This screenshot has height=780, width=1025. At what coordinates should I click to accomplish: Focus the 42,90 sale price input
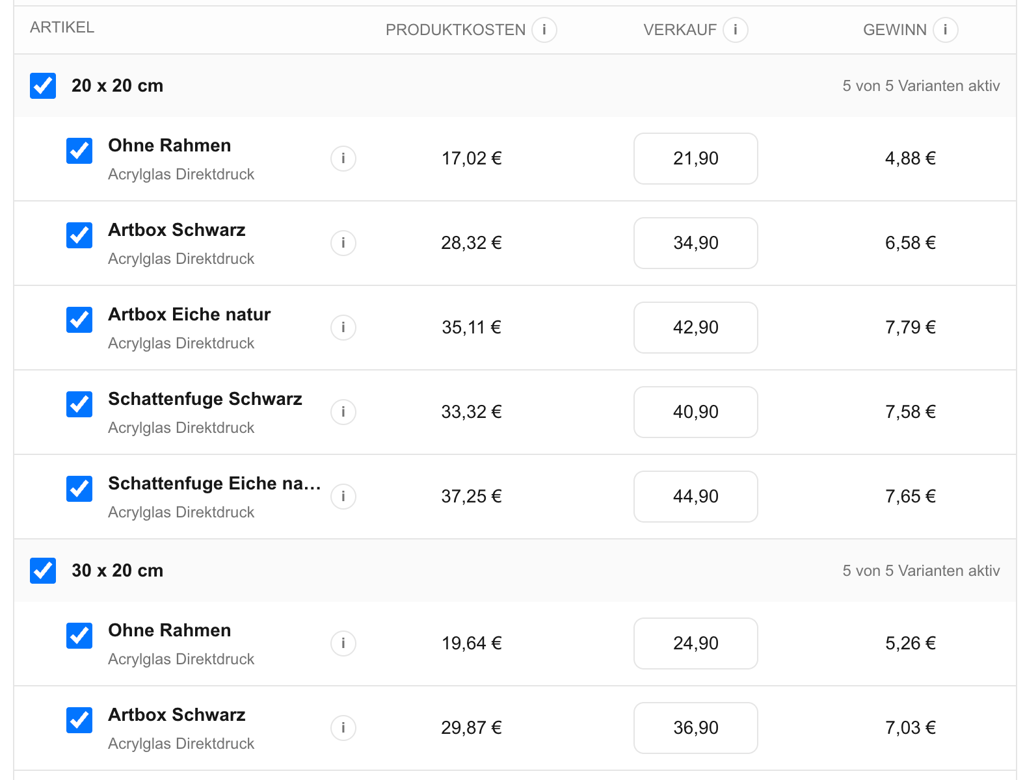coord(696,328)
